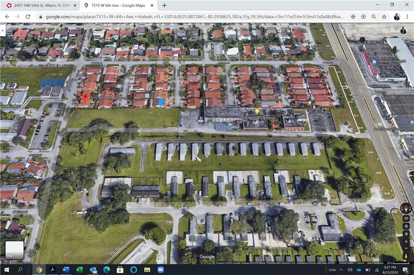
Task: Click the address bar URL field
Action: (x=194, y=17)
